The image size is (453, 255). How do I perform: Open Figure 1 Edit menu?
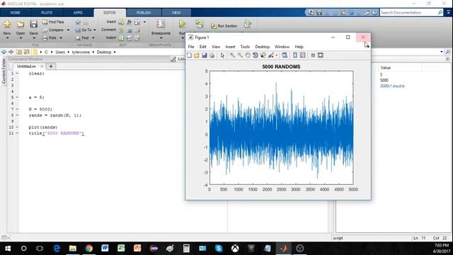203,47
